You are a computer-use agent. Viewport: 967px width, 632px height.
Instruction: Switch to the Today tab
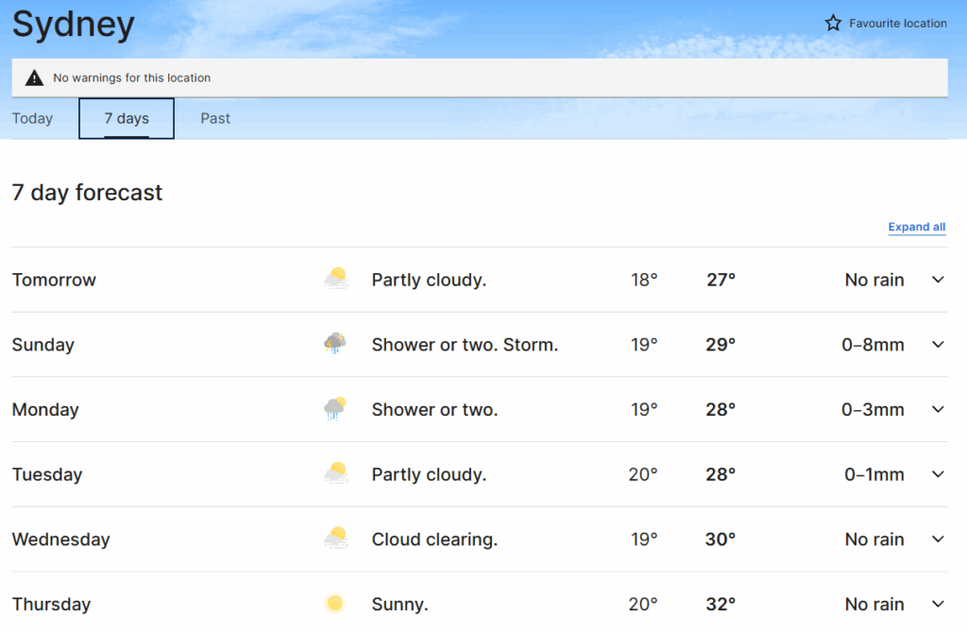click(x=32, y=119)
